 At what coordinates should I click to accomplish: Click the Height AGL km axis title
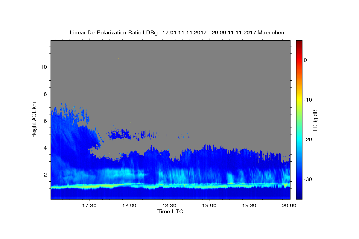pyautogui.click(x=34, y=119)
